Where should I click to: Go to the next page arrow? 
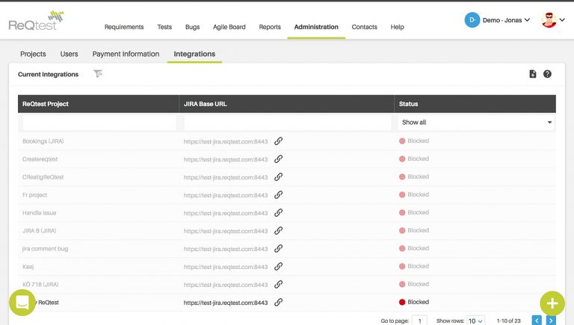coord(551,321)
